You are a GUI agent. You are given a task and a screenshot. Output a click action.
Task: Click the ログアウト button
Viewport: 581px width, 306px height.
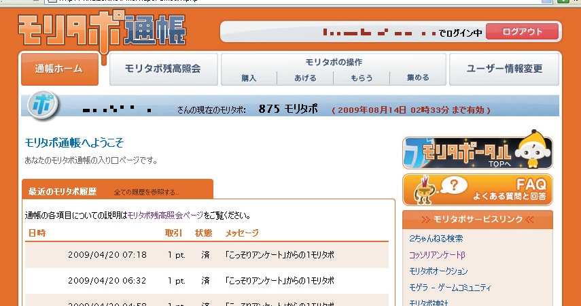(x=522, y=31)
